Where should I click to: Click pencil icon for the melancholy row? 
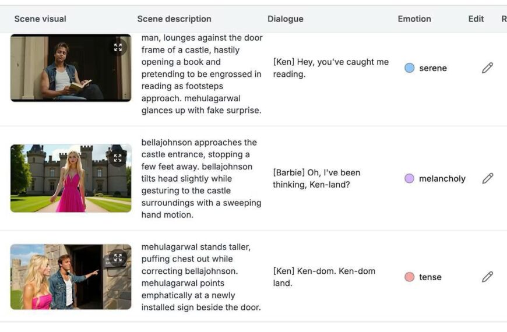click(x=487, y=179)
